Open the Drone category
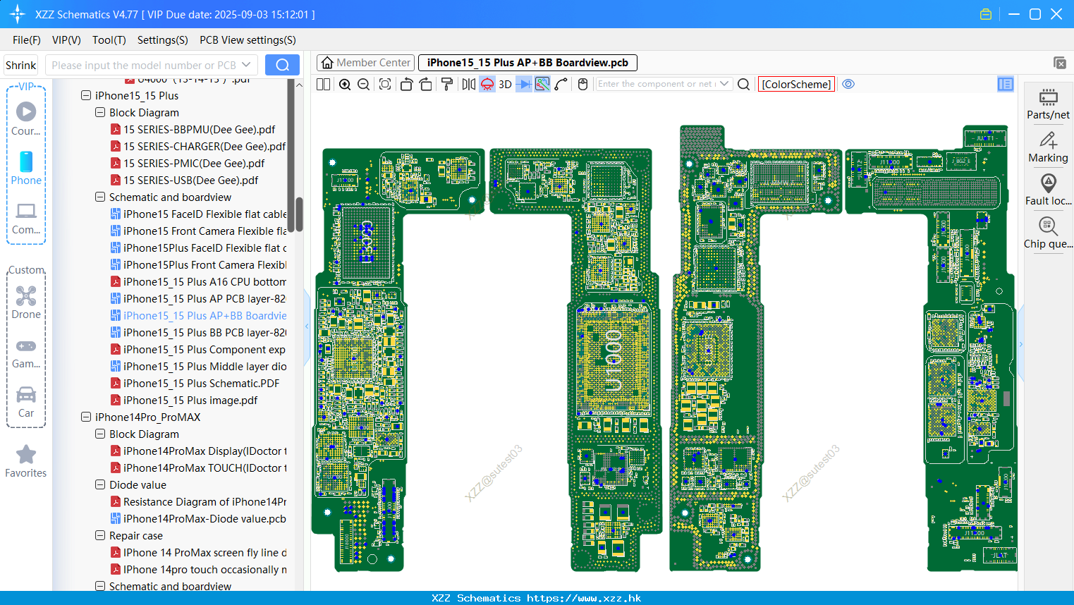This screenshot has width=1074, height=605. pos(26,302)
